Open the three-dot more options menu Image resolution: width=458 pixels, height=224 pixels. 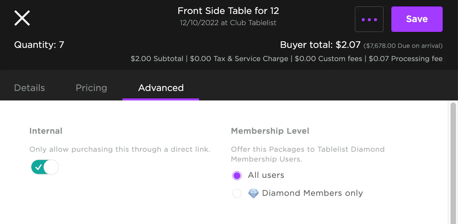(369, 19)
